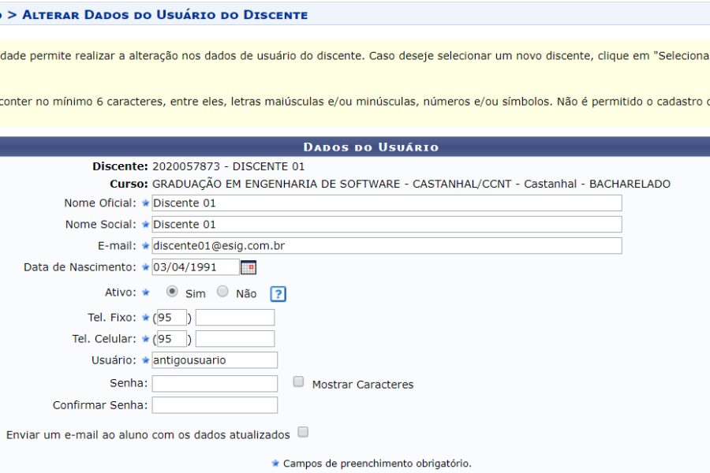Click the Nome Oficial text field
Image resolution: width=710 pixels, height=473 pixels.
tap(387, 203)
